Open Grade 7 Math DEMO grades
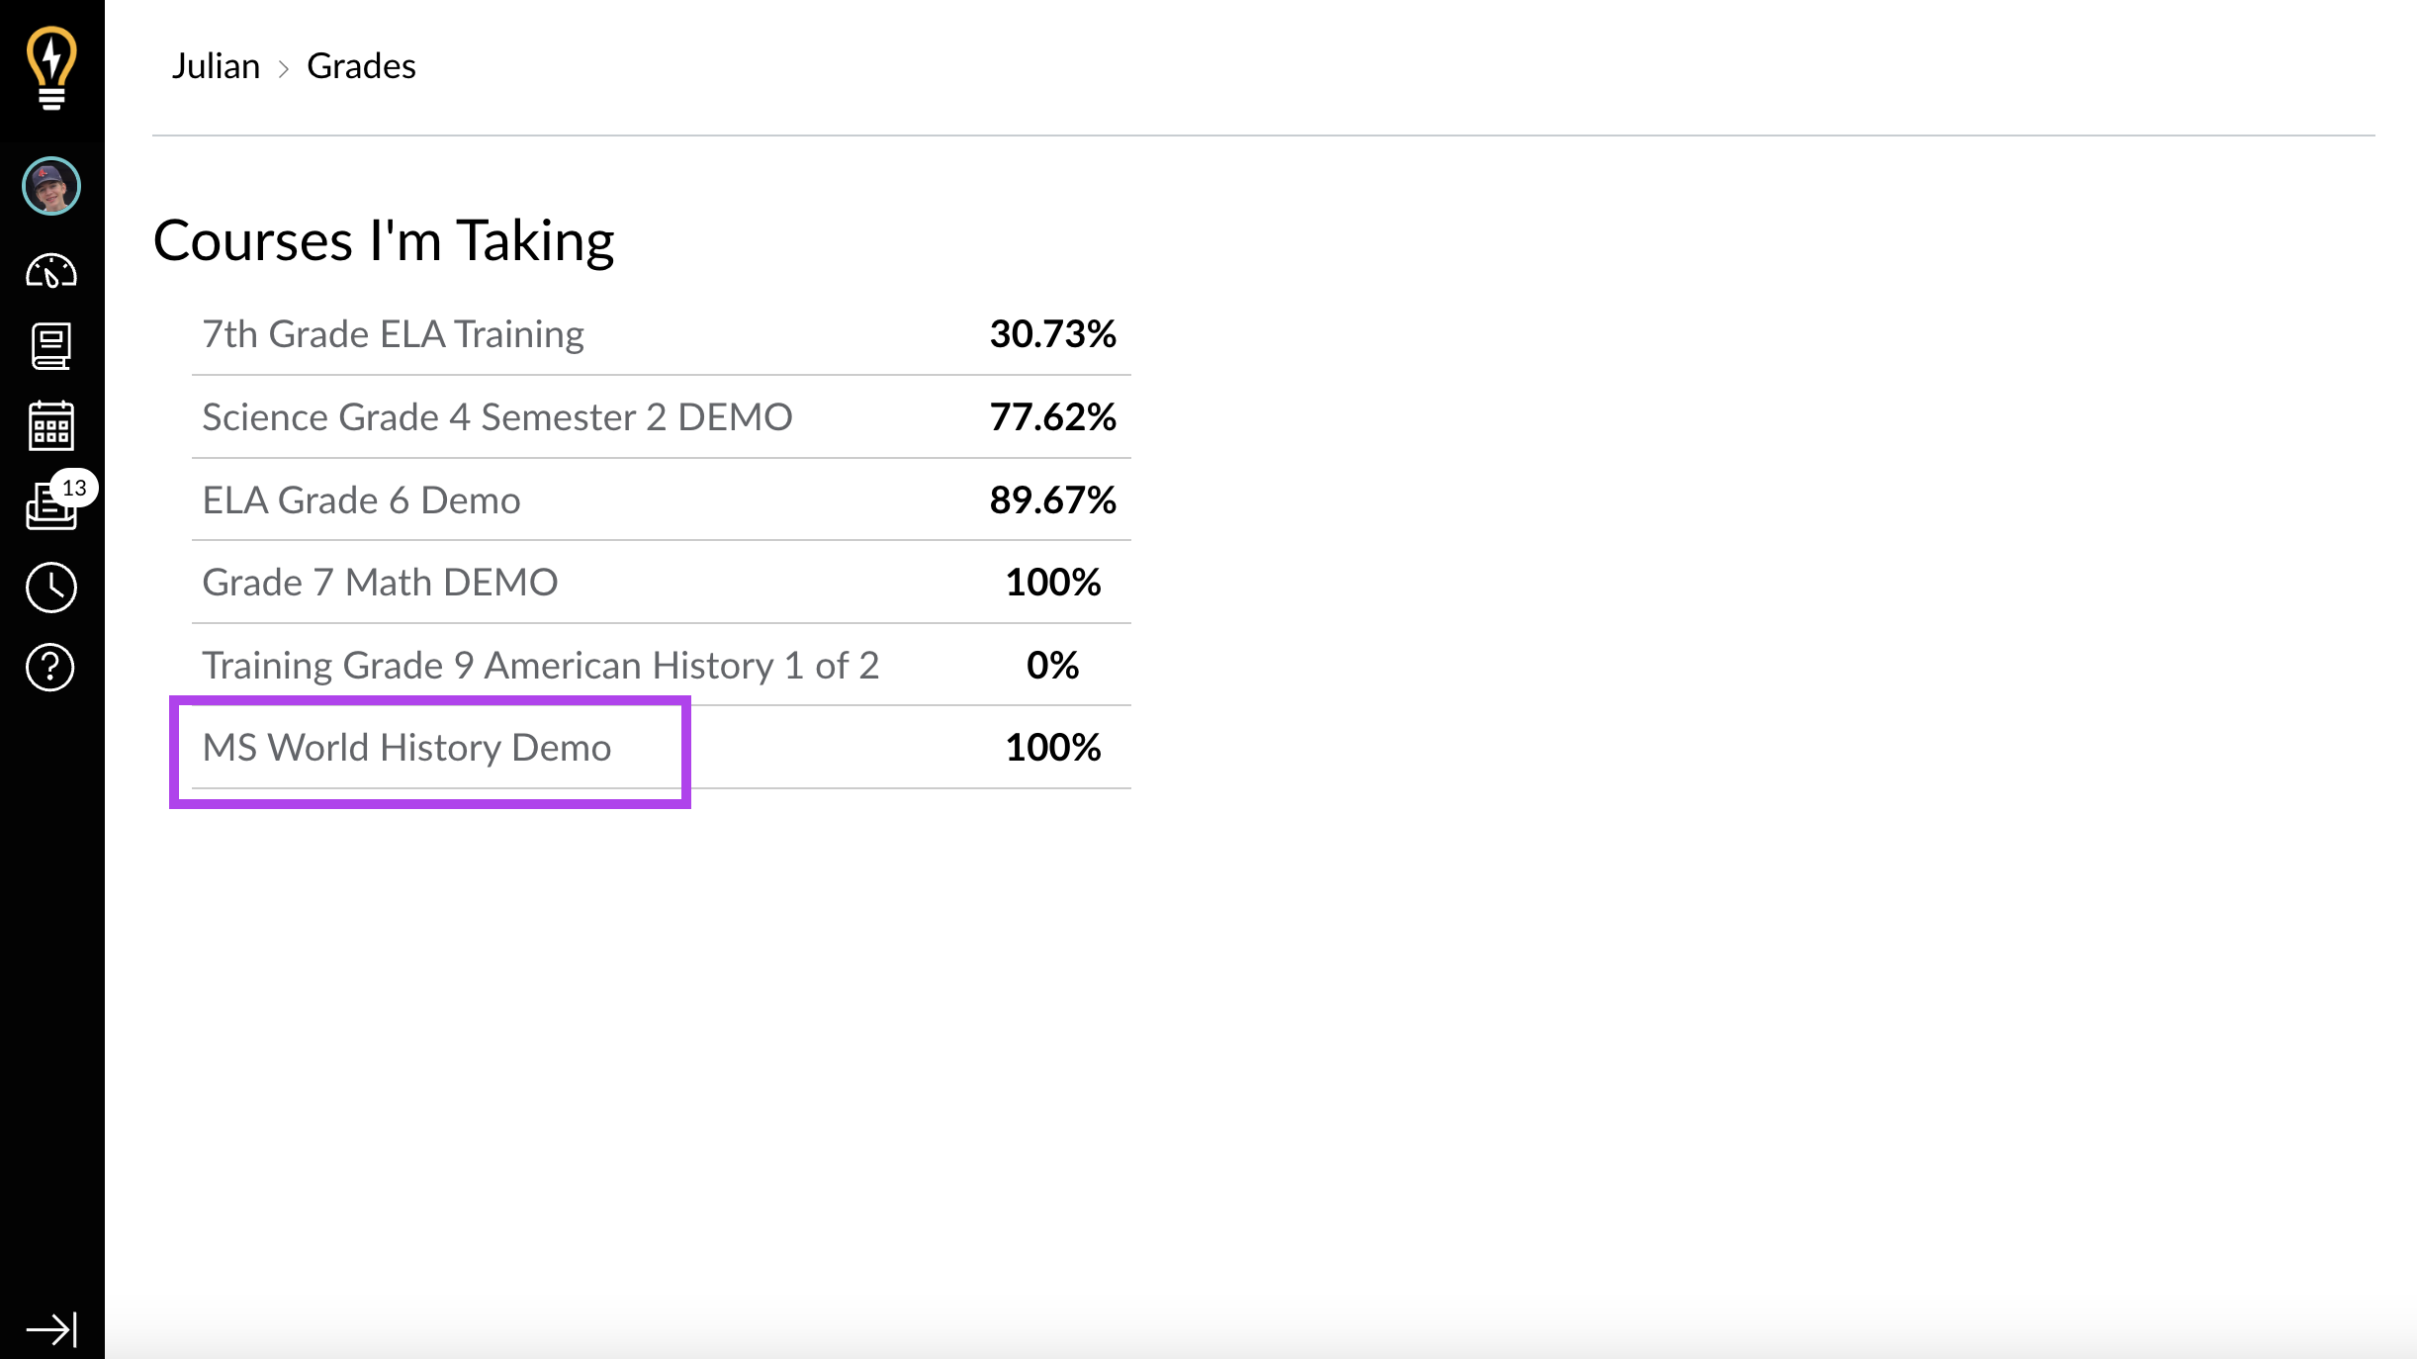Viewport: 2417px width, 1359px height. (x=380, y=583)
